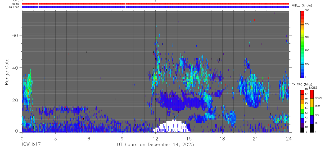Click the '151' CPID value
The width and height of the screenshot is (325, 150).
tap(156, 1)
